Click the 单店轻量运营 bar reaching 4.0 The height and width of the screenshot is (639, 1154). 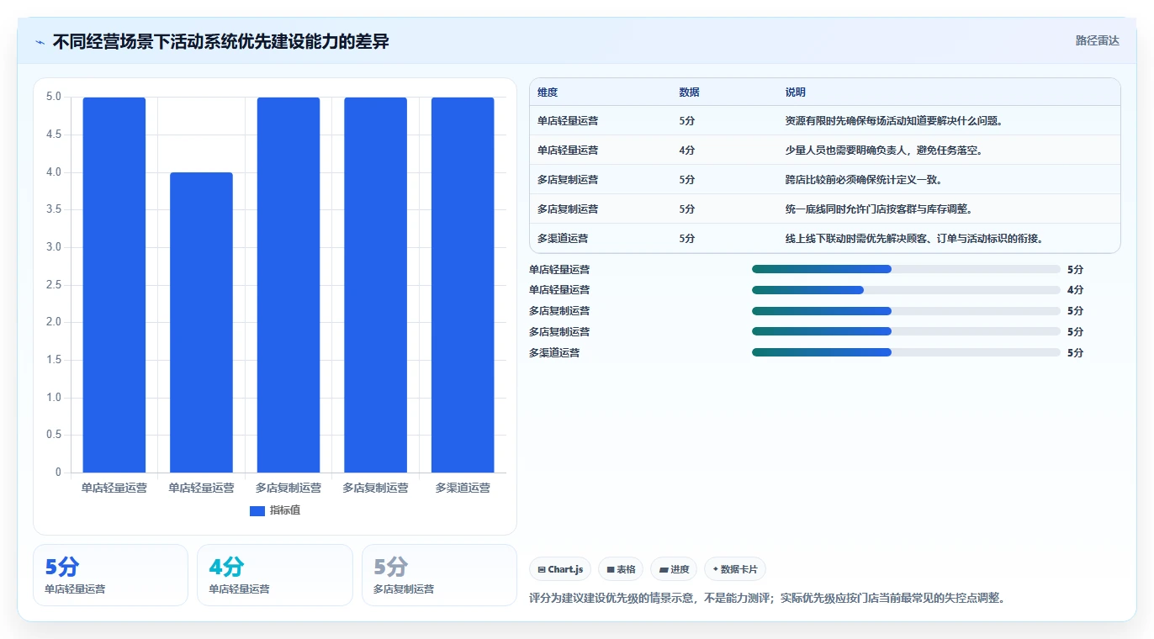pos(201,322)
